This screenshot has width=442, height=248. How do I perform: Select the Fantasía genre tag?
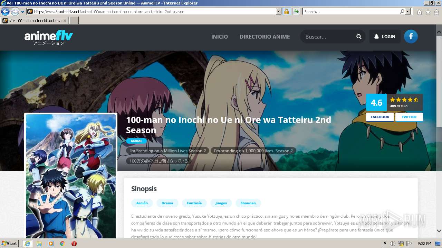coord(194,203)
